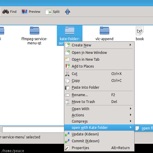The image size is (153, 153).
Task: Click the Del shortcut text
Action: coord(114,102)
